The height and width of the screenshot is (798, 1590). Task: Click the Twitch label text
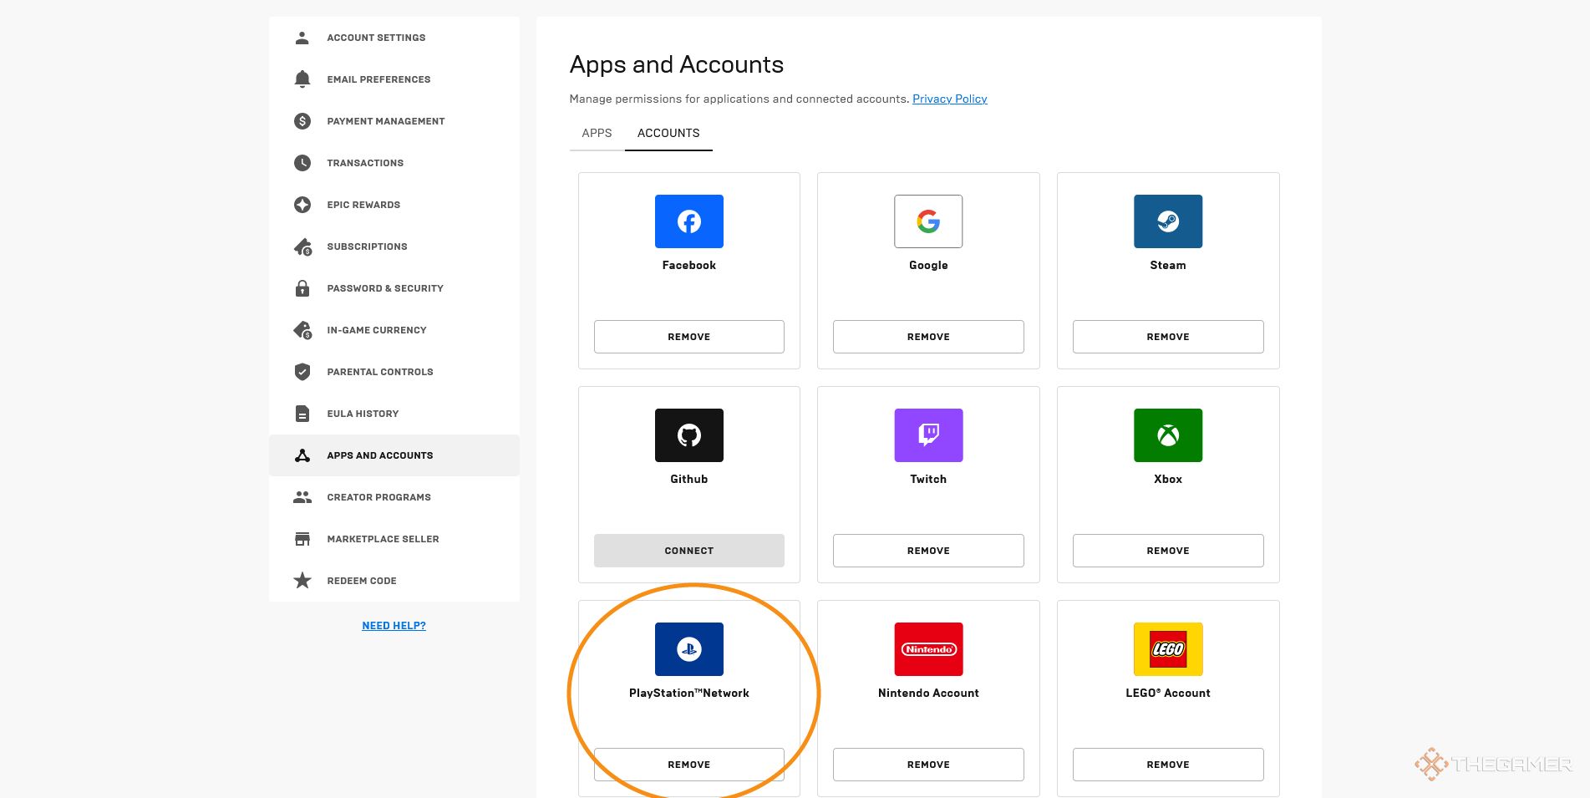(928, 479)
